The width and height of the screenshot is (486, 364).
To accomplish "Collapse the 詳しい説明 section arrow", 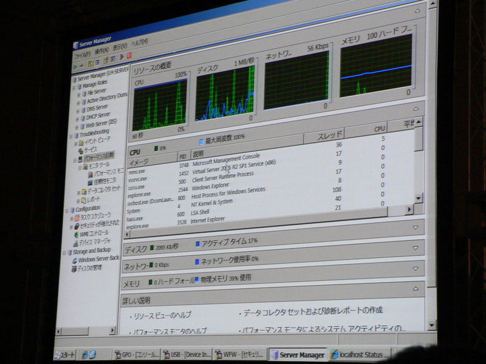I will (416, 289).
